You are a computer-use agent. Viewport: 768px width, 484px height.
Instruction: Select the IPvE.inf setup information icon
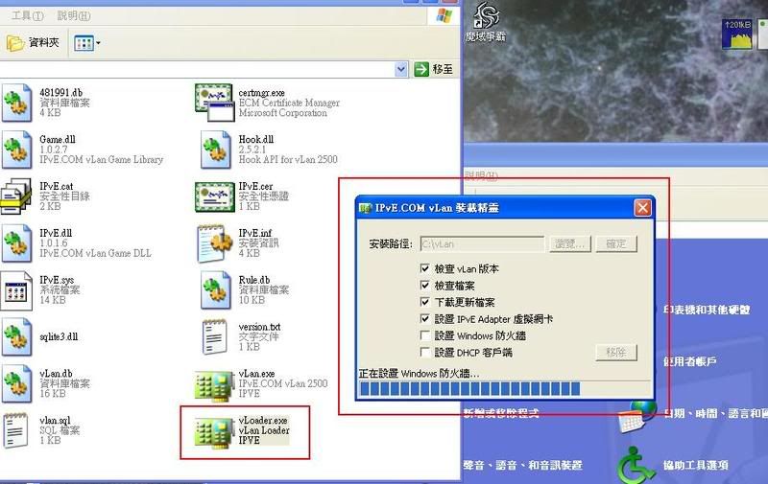pos(214,243)
